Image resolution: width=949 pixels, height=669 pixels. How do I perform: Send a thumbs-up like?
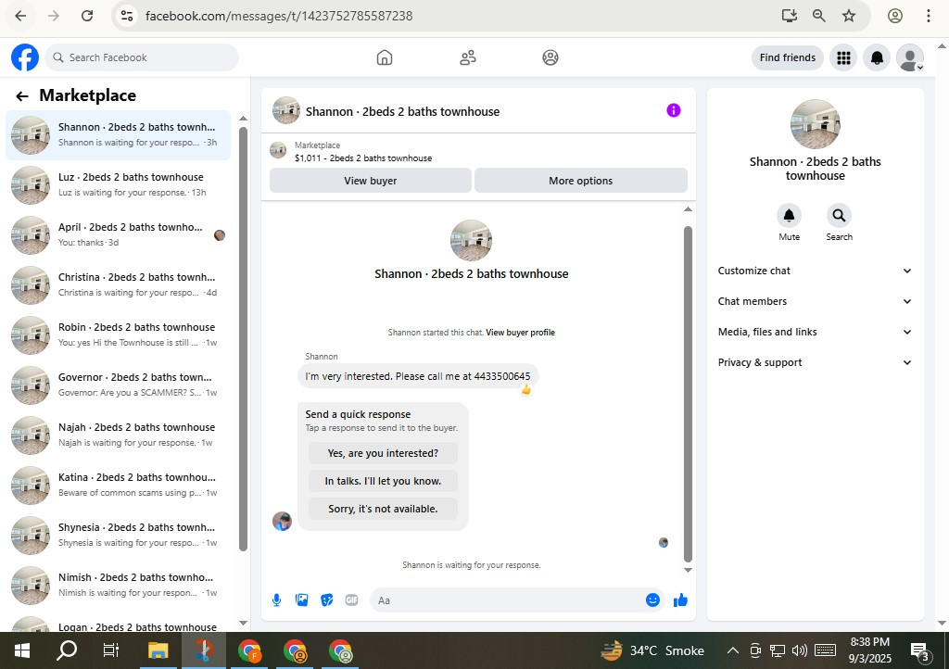click(680, 600)
